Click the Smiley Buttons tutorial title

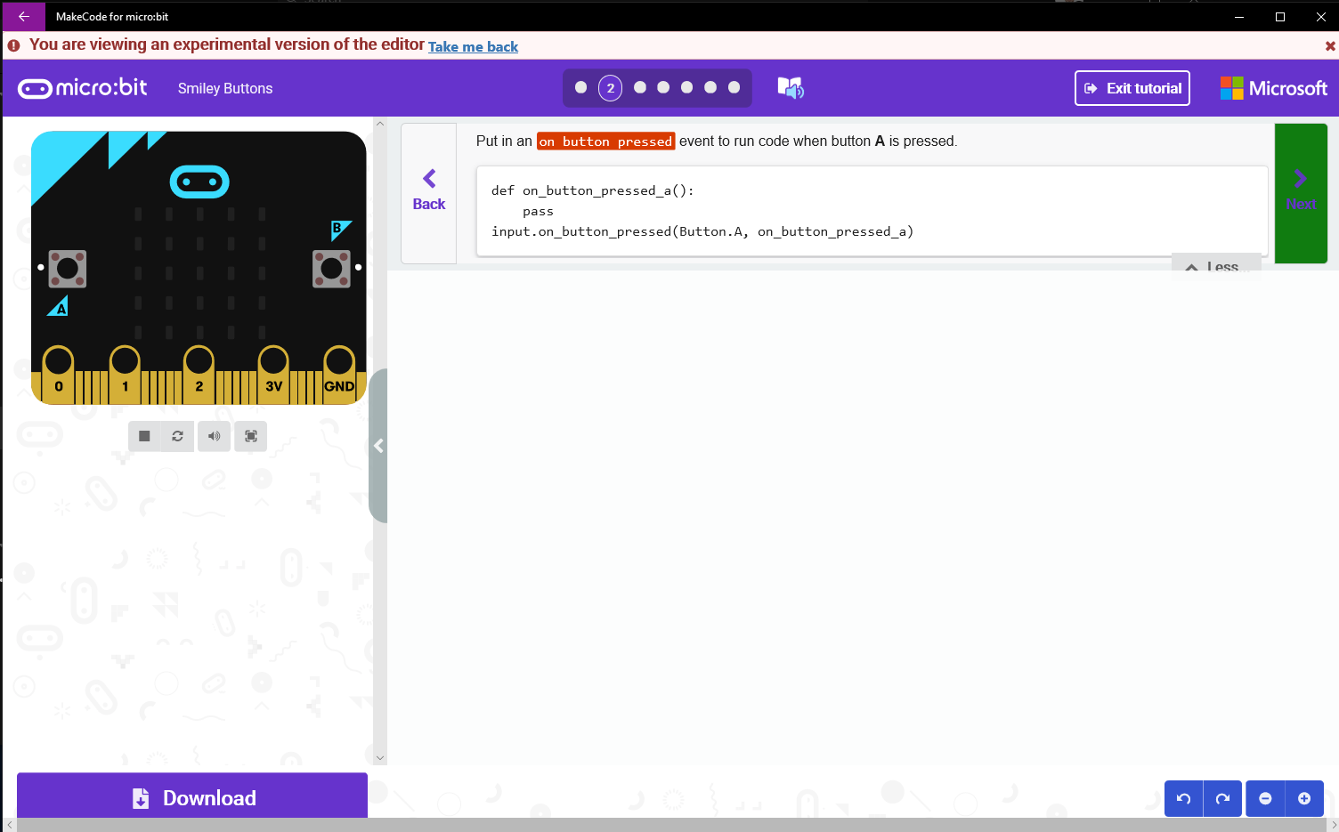tap(225, 88)
